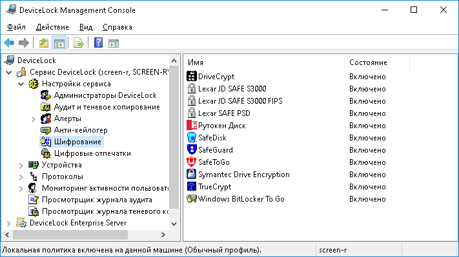Viewport: 459px width, 257px height.
Task: Click the Export List toolbar icon
Action: (79, 43)
